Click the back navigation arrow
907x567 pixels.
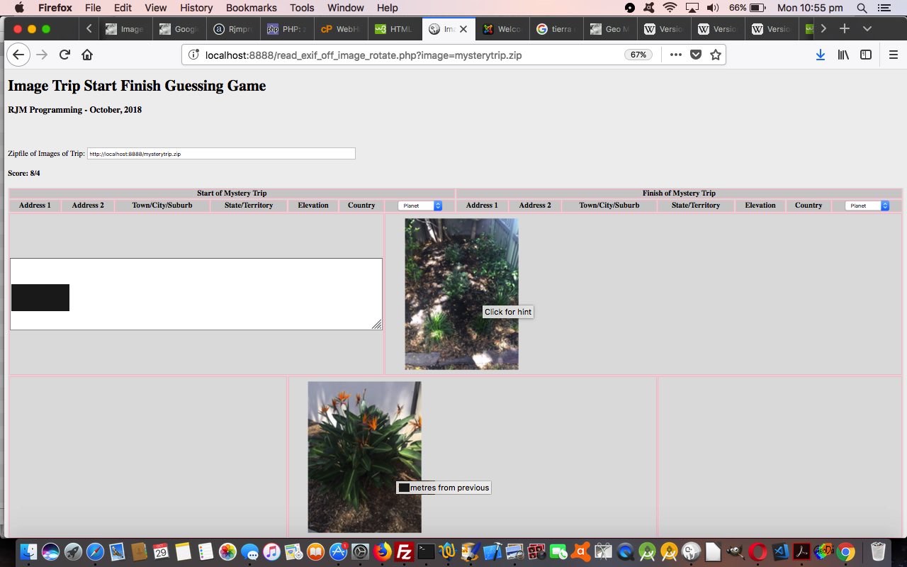[18, 55]
